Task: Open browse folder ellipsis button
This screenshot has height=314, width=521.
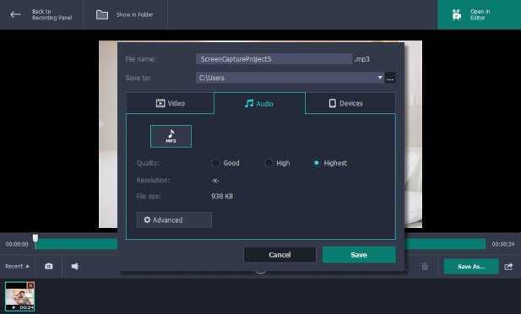Action: click(390, 78)
